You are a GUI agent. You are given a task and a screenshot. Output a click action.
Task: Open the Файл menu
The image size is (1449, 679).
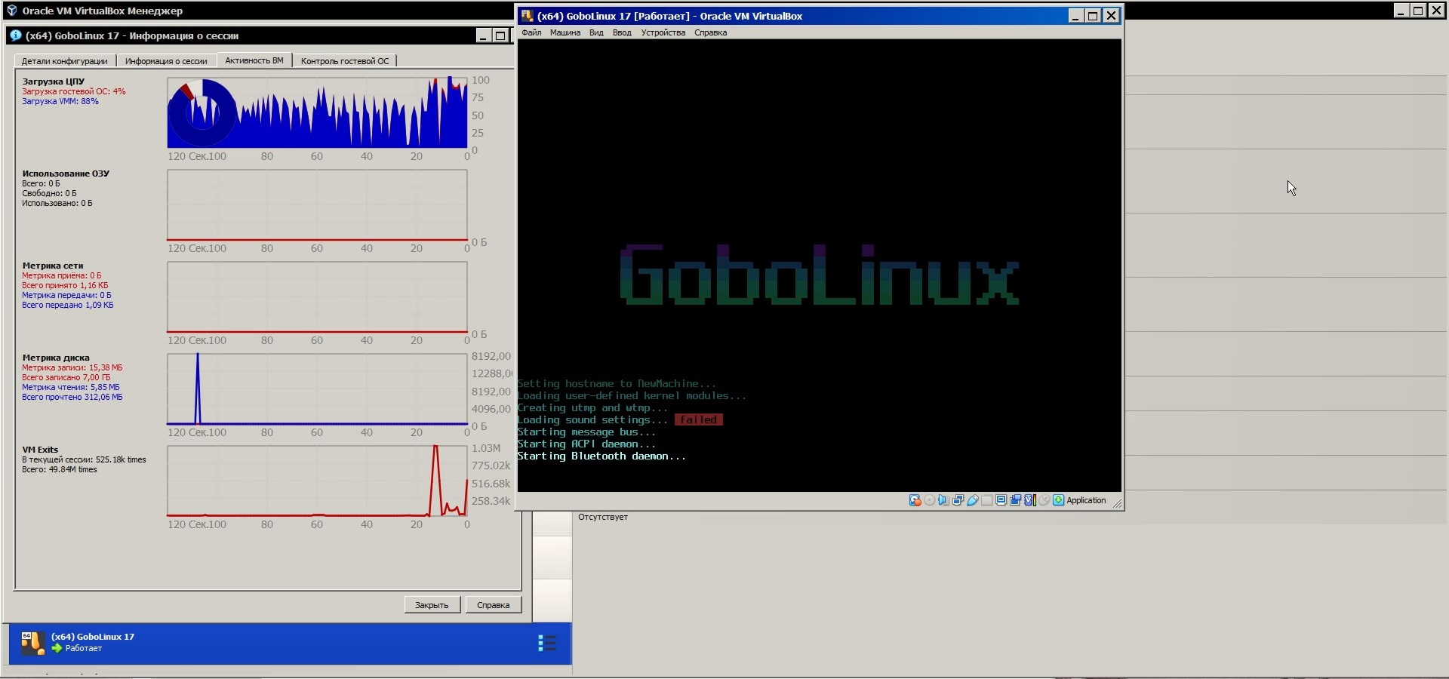tap(531, 32)
